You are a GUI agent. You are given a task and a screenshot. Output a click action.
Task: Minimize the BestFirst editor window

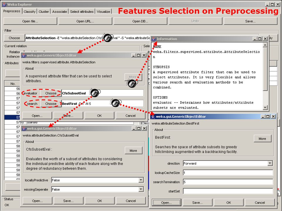tap(263, 117)
